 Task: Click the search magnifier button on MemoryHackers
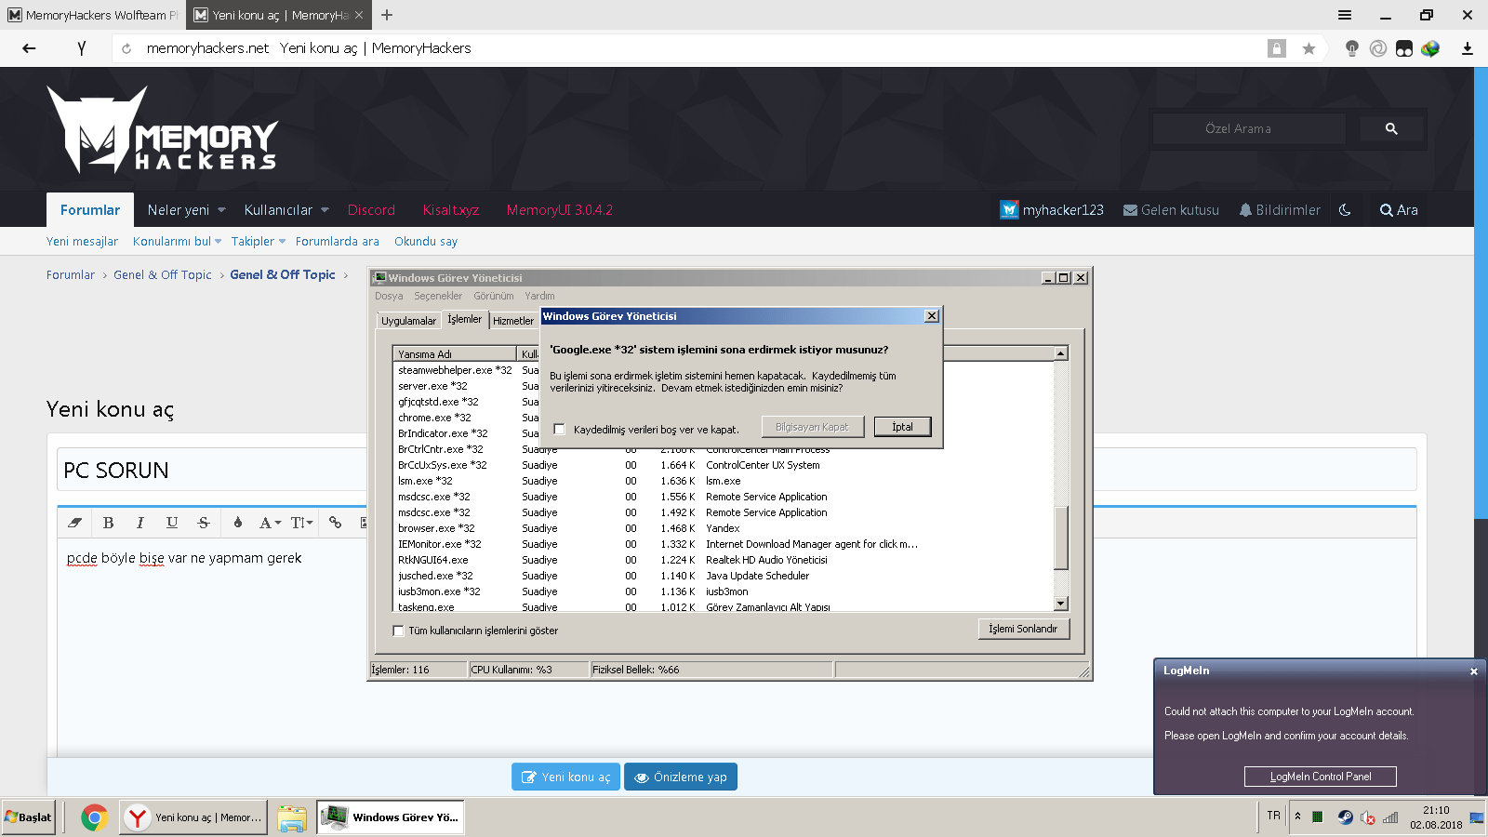pyautogui.click(x=1391, y=128)
